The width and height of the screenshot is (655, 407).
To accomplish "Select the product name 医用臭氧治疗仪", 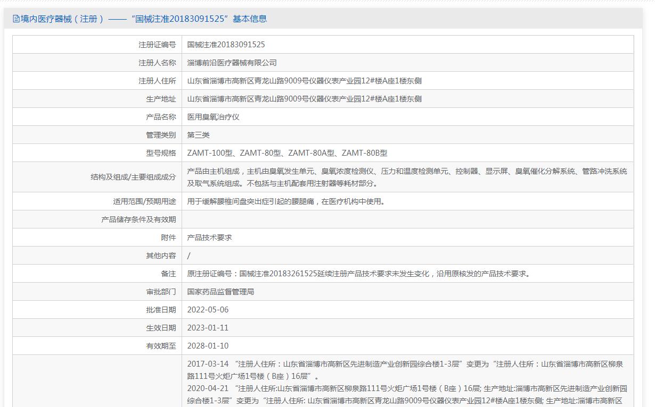I will 213,117.
